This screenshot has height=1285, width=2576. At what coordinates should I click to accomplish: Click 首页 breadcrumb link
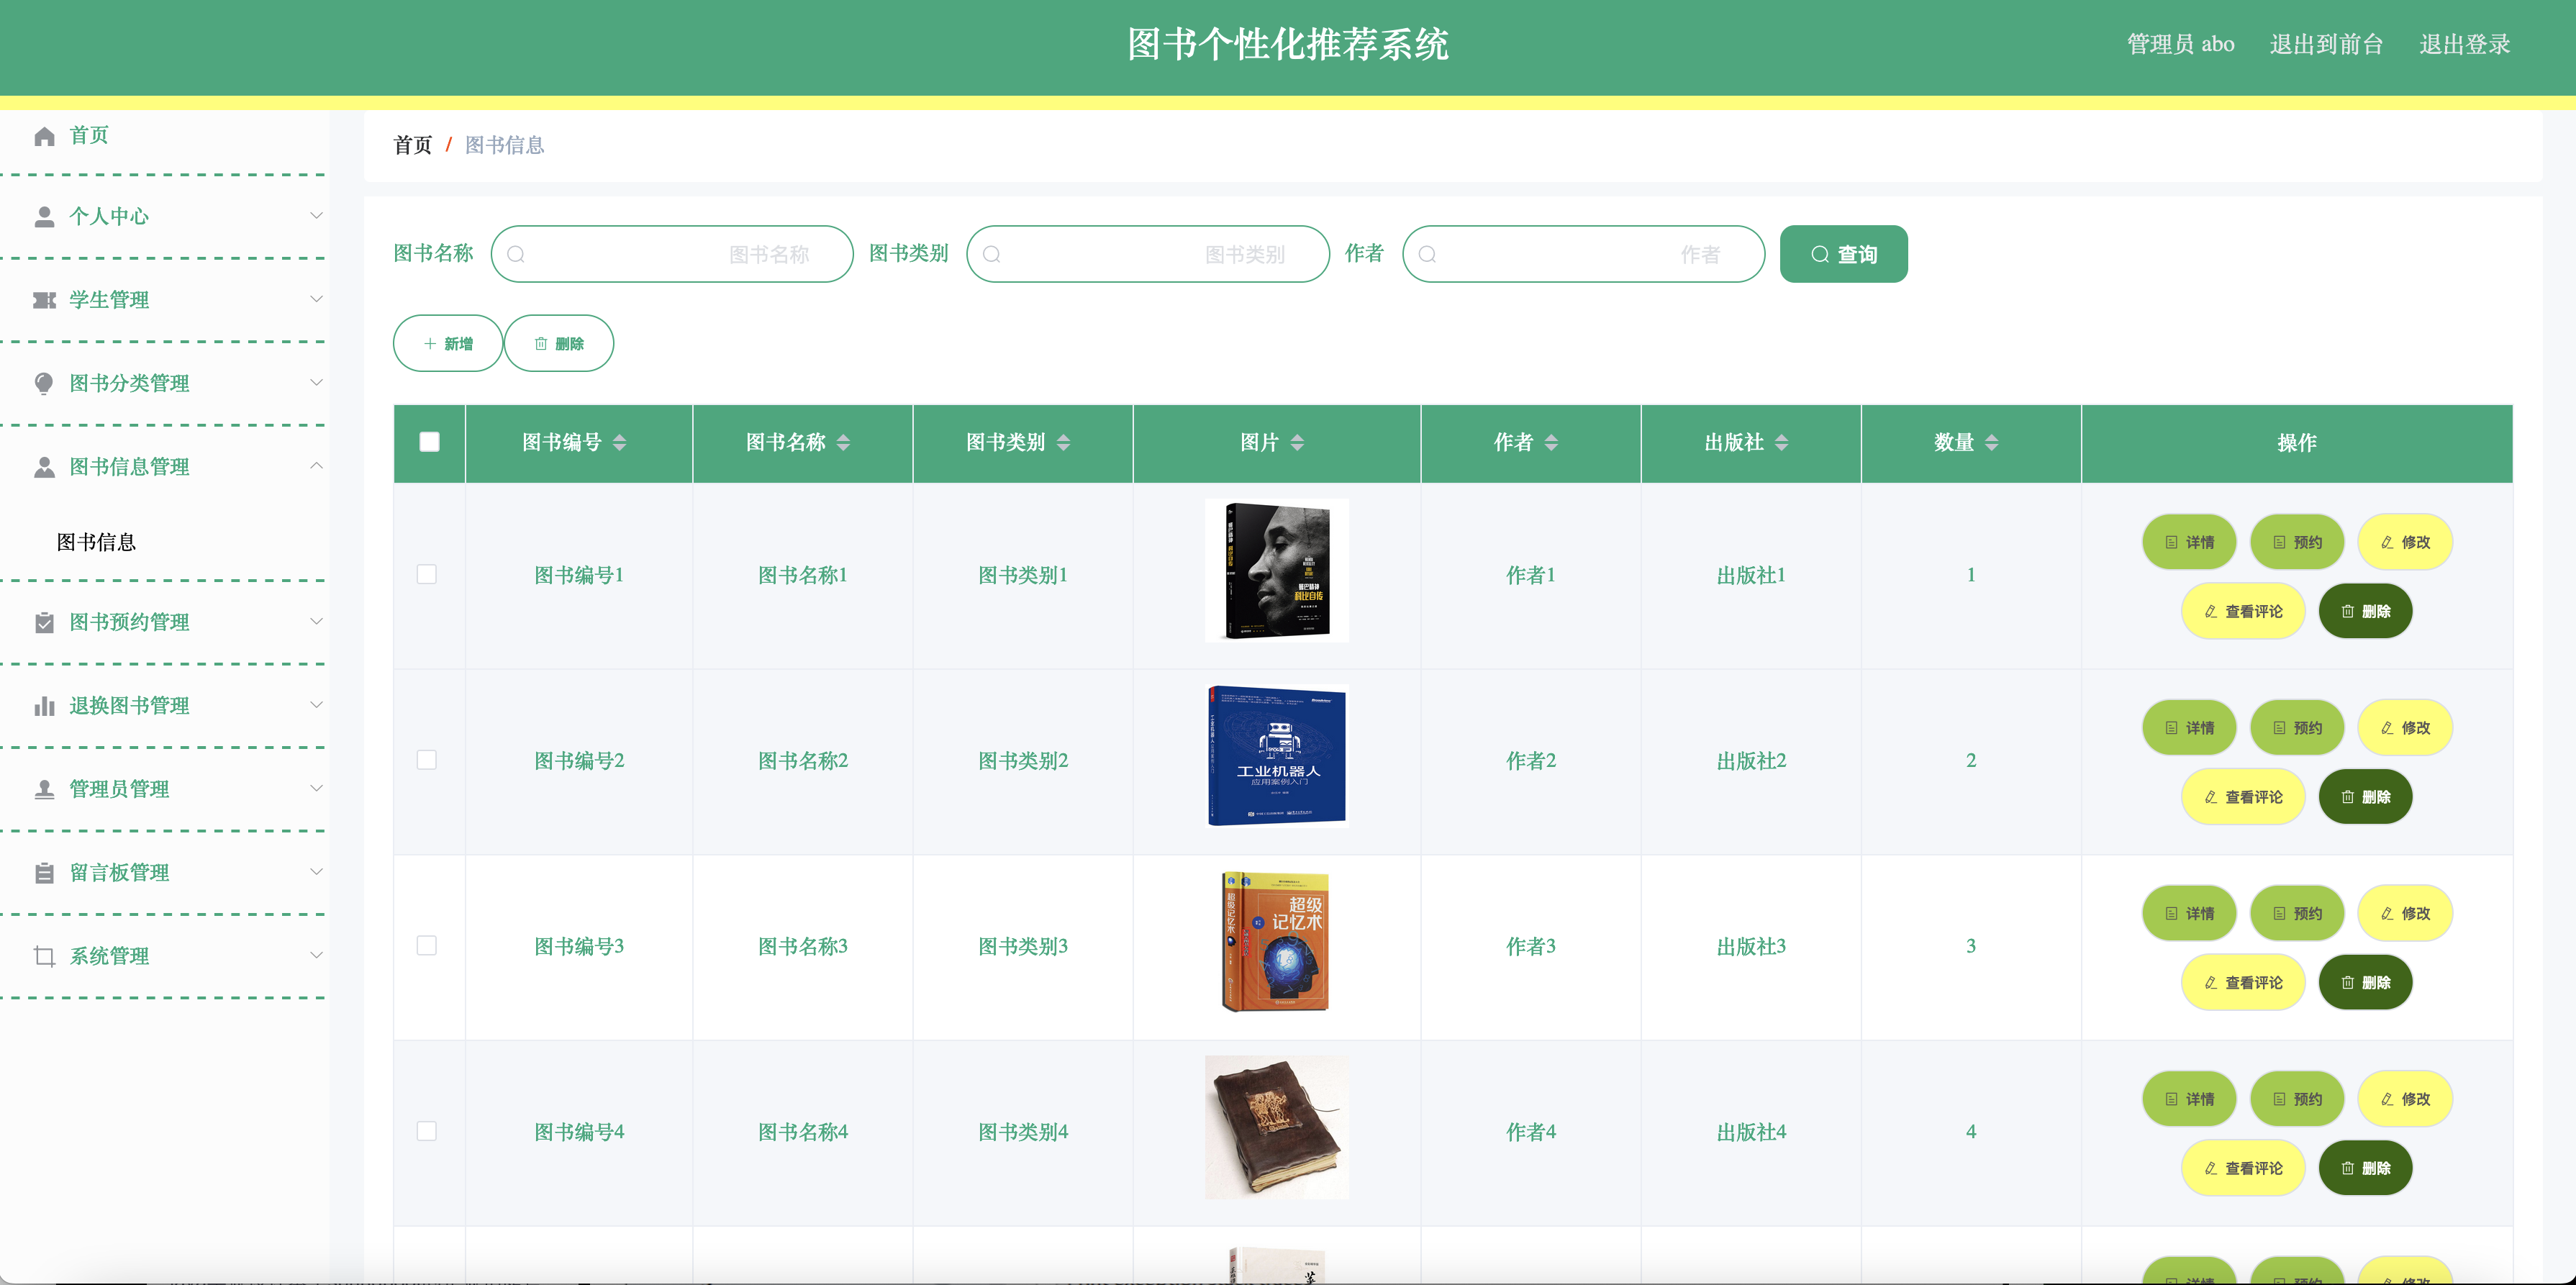click(413, 146)
